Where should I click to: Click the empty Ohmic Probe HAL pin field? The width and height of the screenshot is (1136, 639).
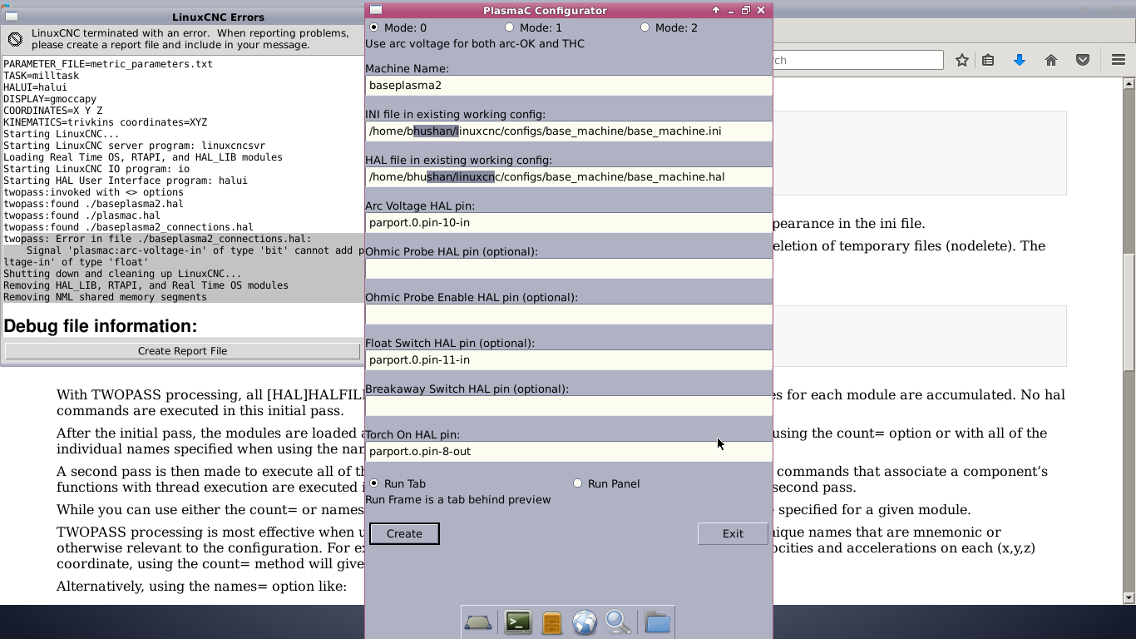(x=569, y=268)
